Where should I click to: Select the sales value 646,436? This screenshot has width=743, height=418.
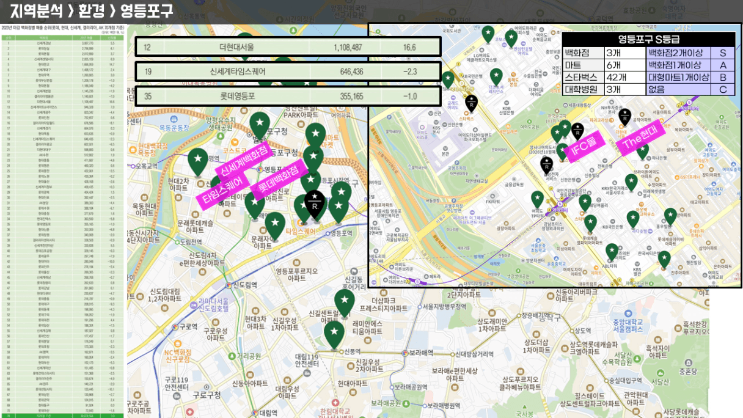point(351,71)
